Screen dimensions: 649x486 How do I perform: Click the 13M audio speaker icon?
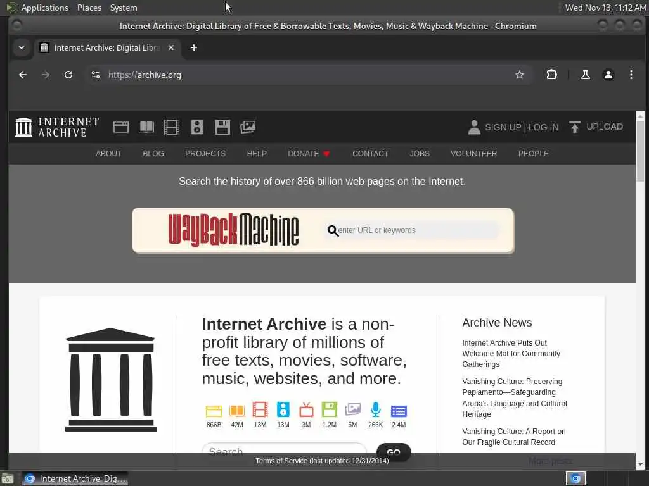pyautogui.click(x=283, y=409)
